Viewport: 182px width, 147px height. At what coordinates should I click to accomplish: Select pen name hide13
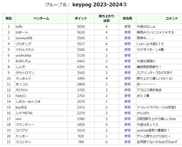pos(21,96)
